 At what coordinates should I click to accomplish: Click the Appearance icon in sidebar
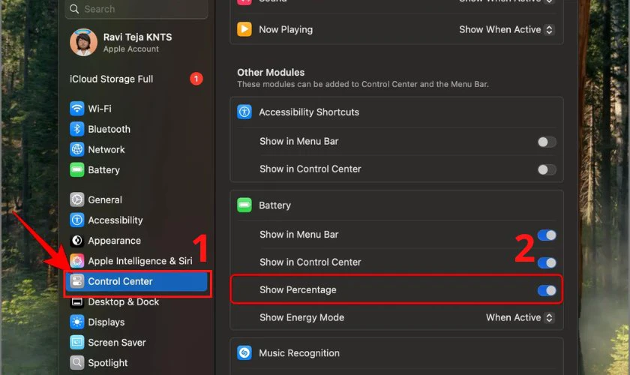pos(76,241)
